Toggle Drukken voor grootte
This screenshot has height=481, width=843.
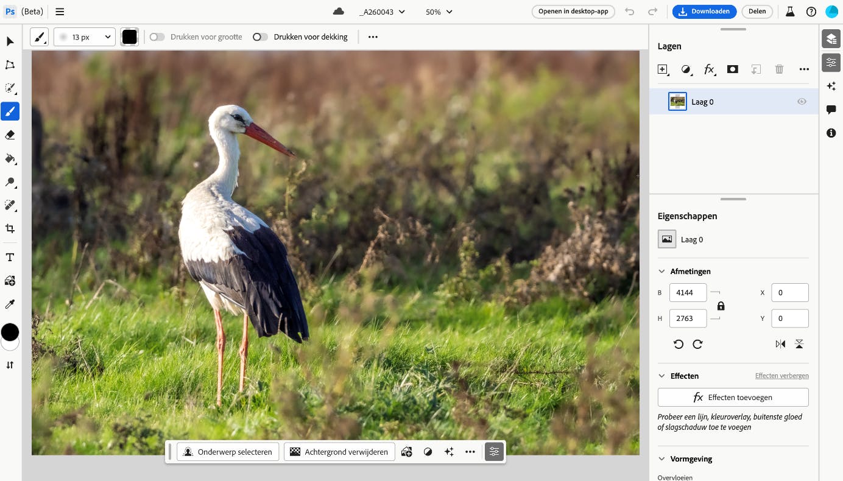tap(157, 37)
